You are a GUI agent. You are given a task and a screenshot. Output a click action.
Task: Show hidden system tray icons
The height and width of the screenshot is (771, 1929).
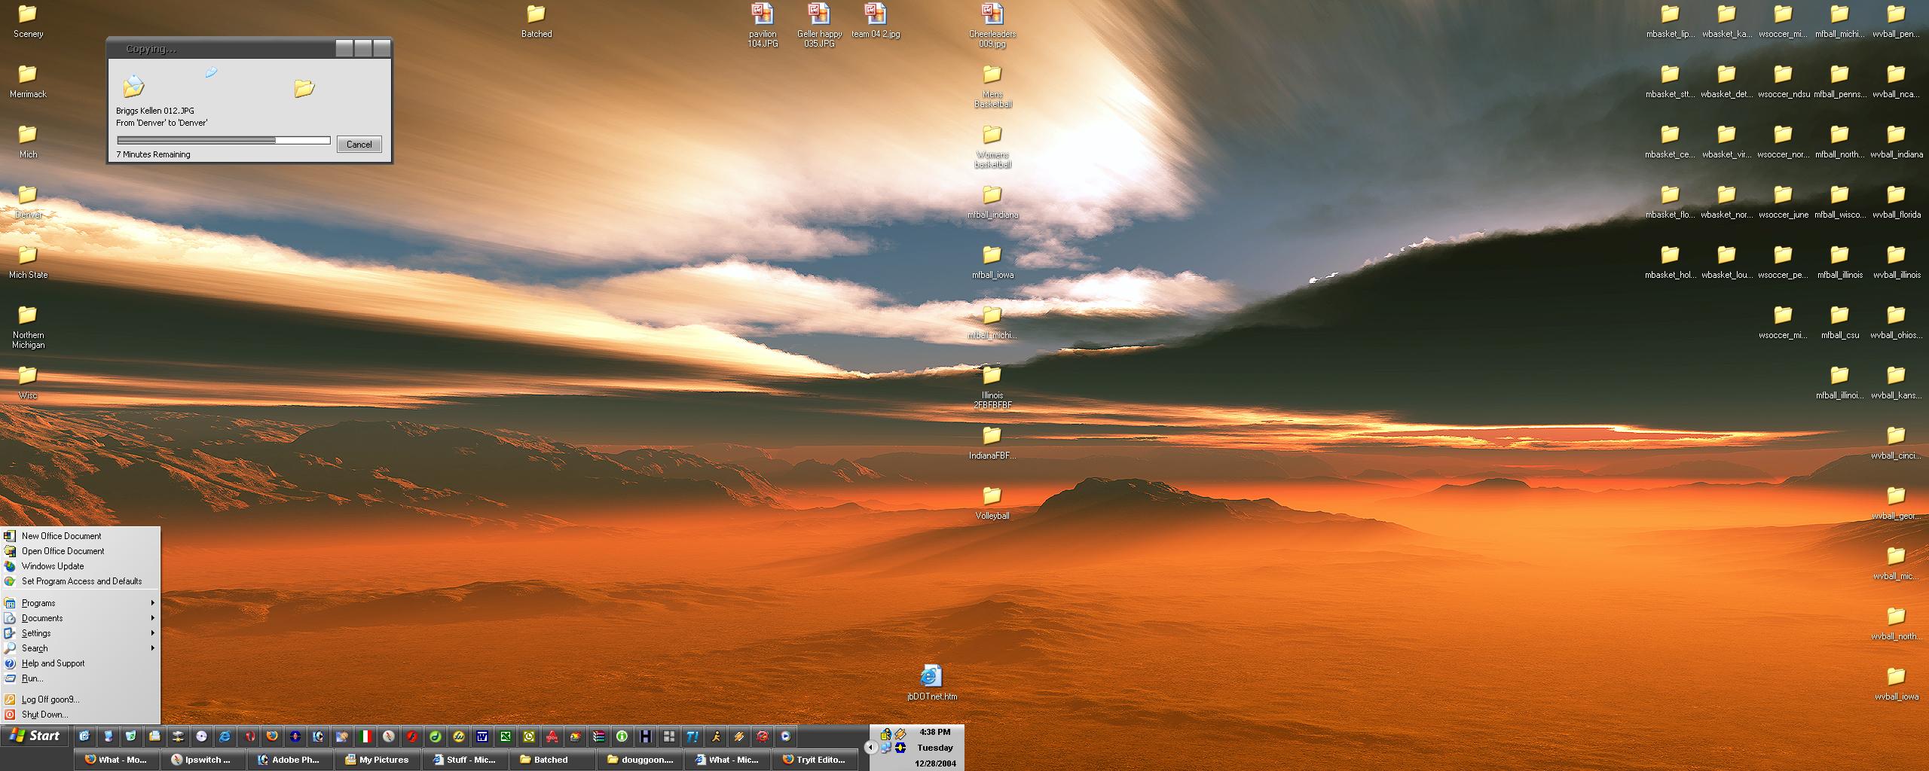pyautogui.click(x=870, y=747)
